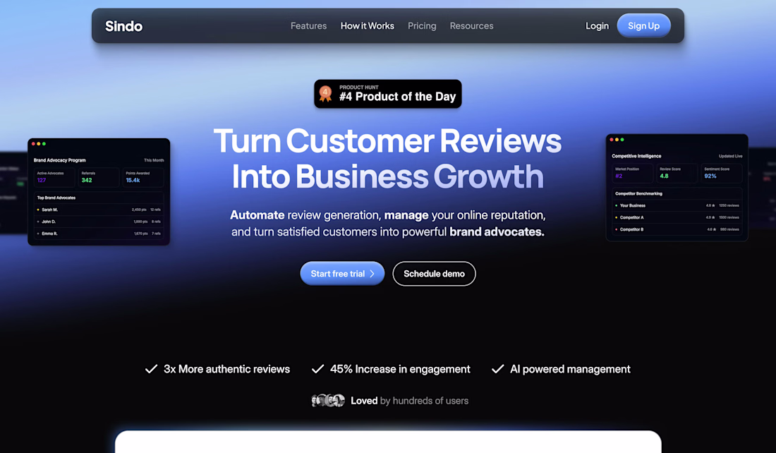Click 'Competitor Benchmarking' heading
The image size is (776, 453).
pos(638,193)
